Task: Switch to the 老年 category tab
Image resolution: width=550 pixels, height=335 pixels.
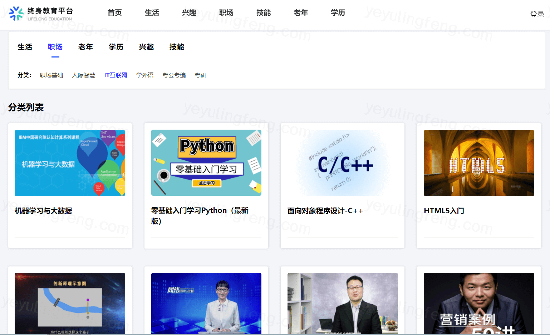Action: 85,47
